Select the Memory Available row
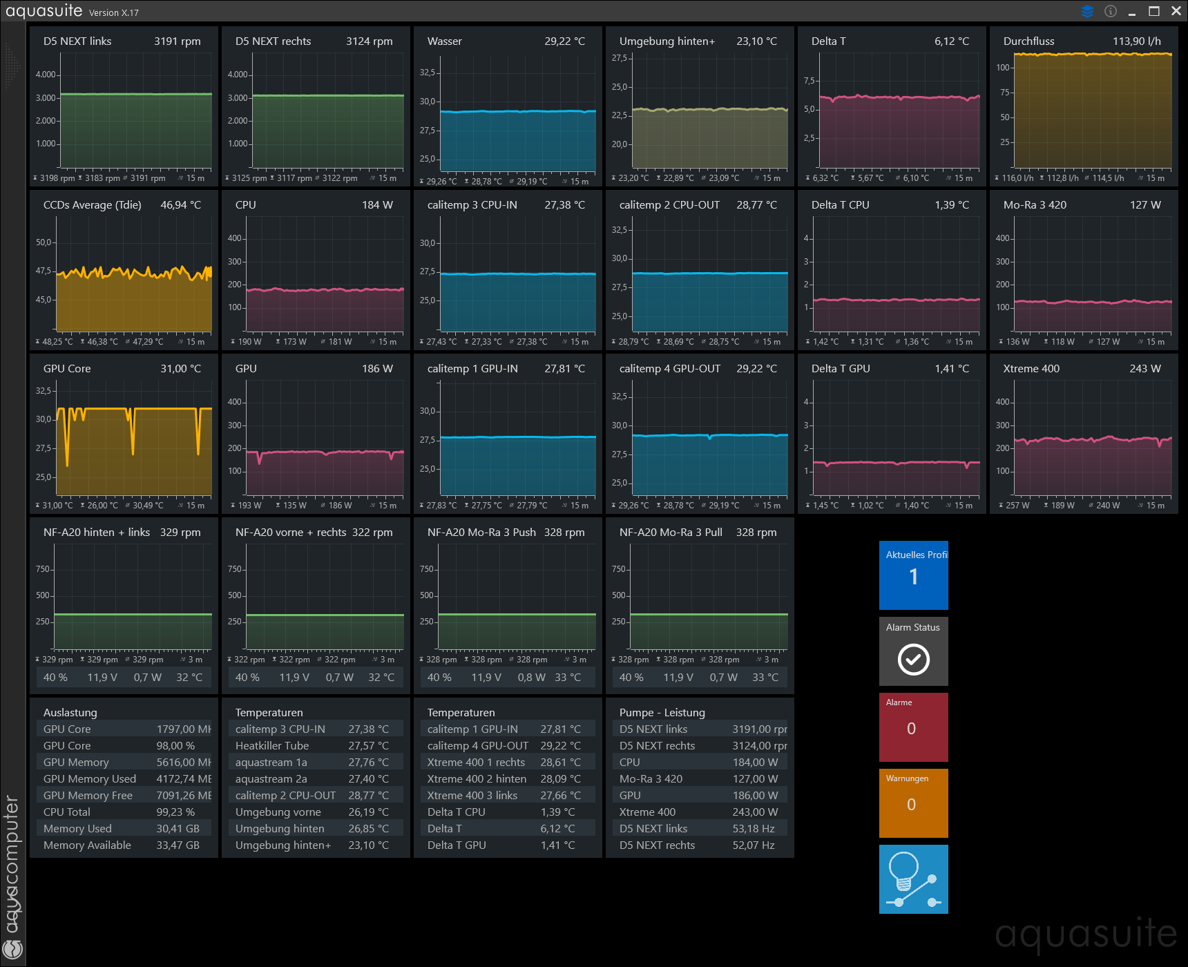Screen dimensions: 1188x967 [124, 845]
